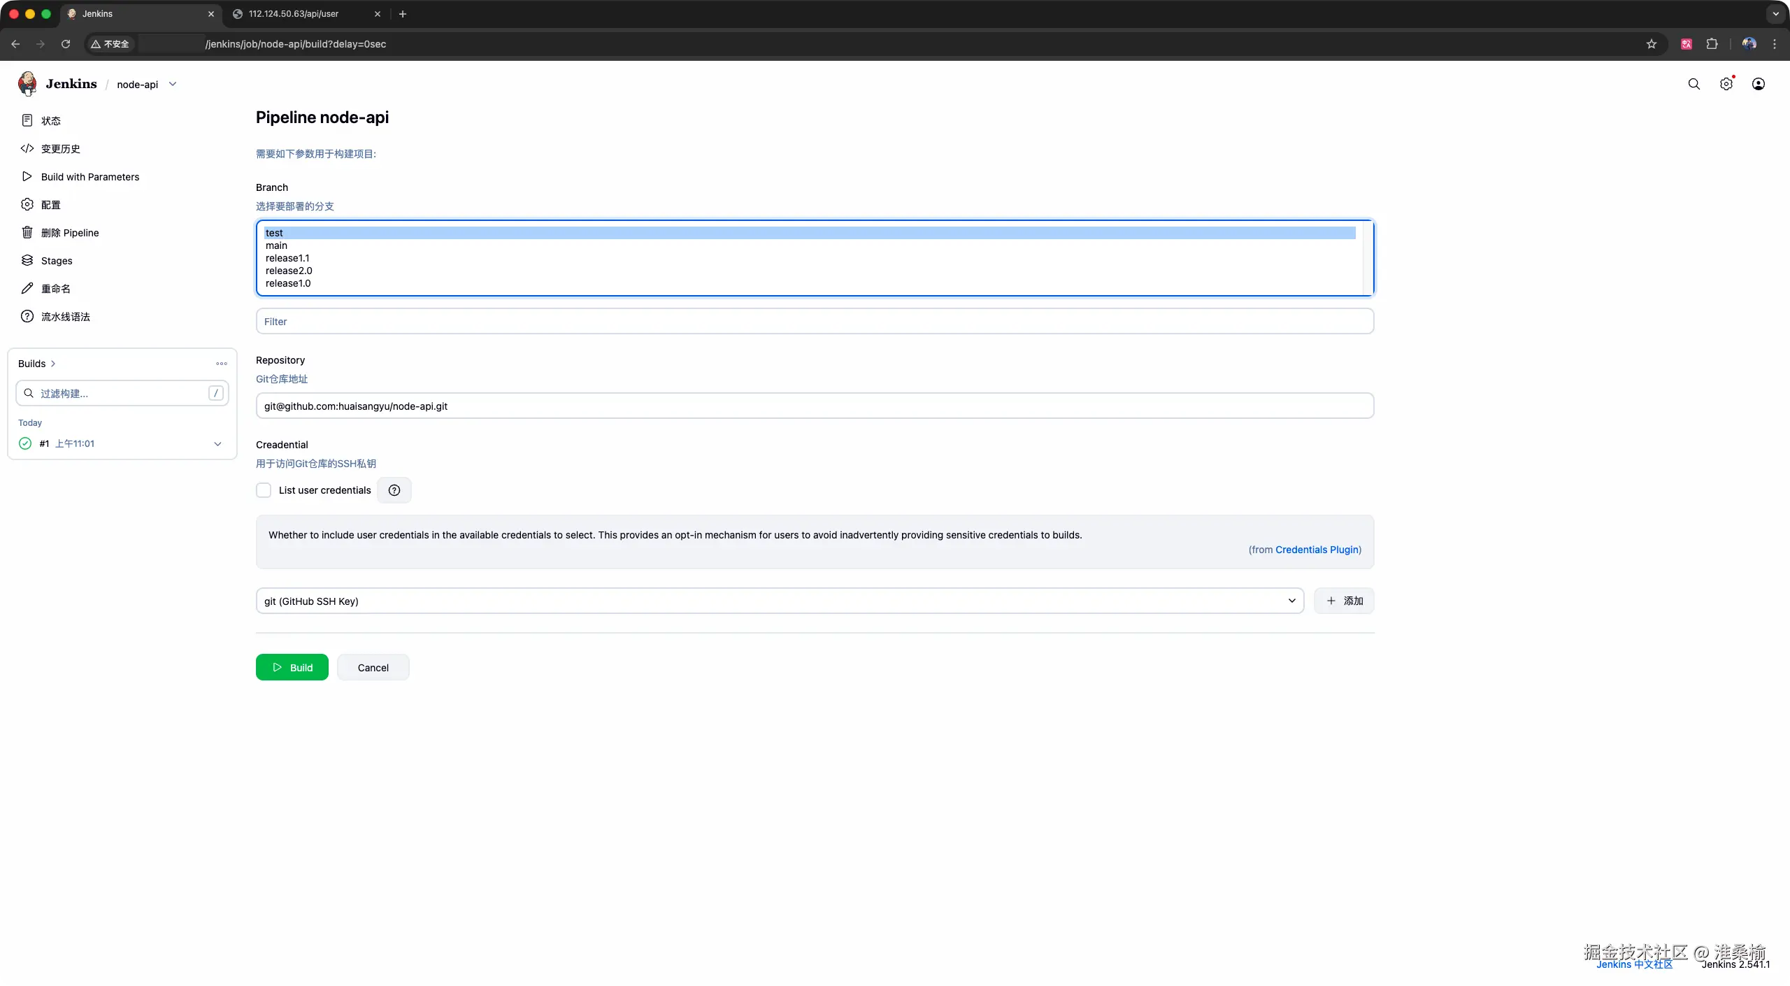The image size is (1790, 986).
Task: Open Jenkins search magnifier icon
Action: click(1694, 84)
